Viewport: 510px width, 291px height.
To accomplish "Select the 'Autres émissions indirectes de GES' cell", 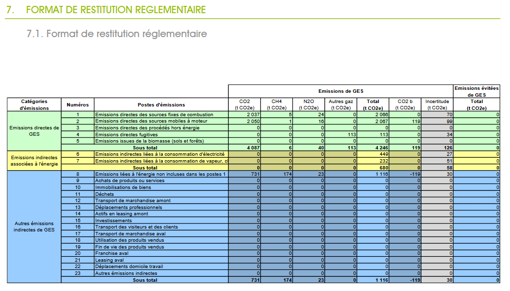I will (x=34, y=227).
